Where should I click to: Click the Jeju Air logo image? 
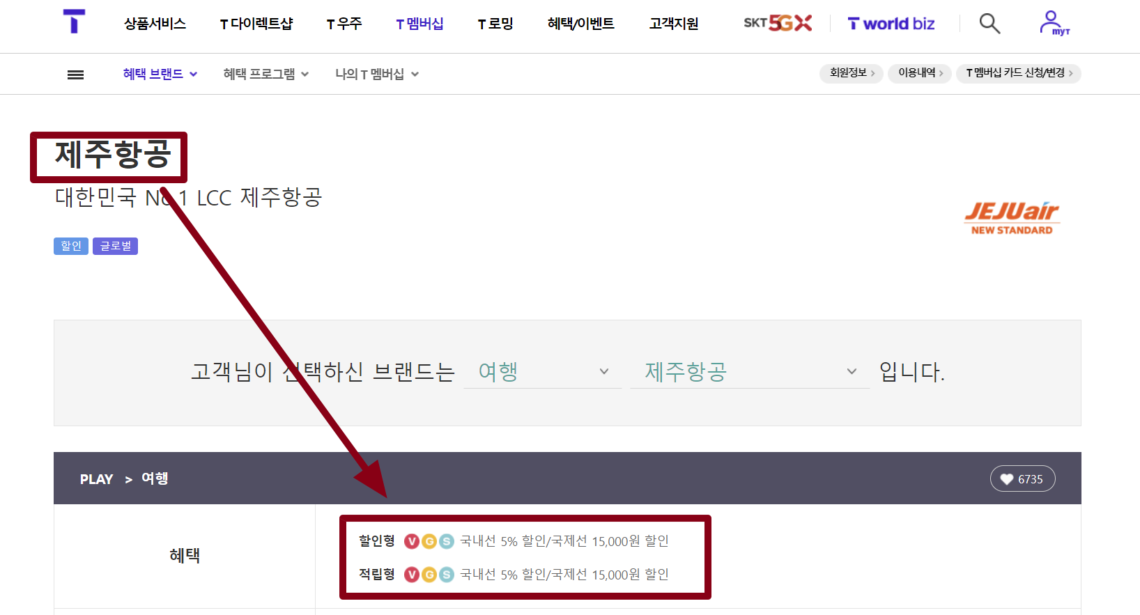1012,218
